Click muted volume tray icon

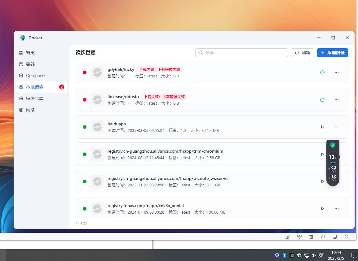point(314,255)
